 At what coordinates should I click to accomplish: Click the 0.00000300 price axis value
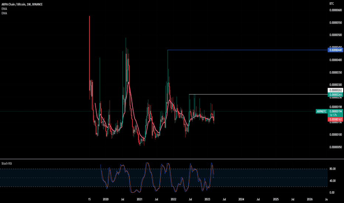pos(336,85)
